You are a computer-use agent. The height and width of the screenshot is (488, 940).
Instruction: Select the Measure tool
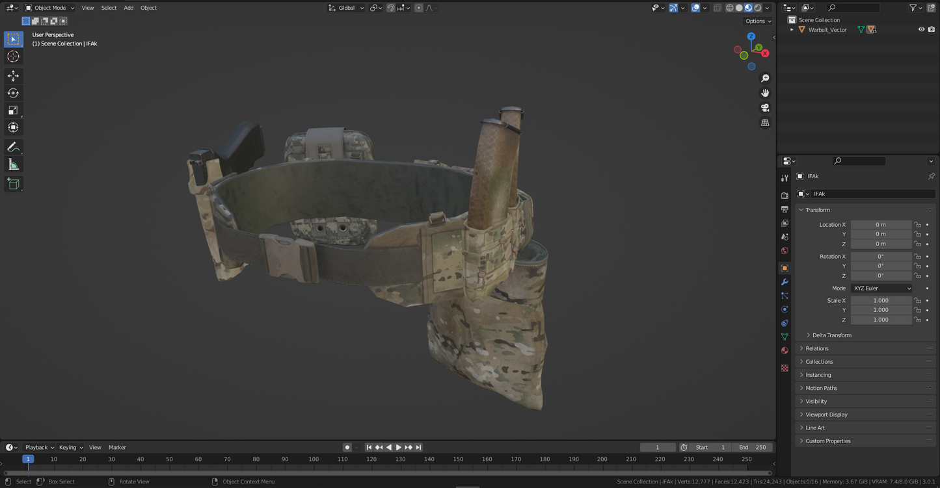click(x=13, y=164)
